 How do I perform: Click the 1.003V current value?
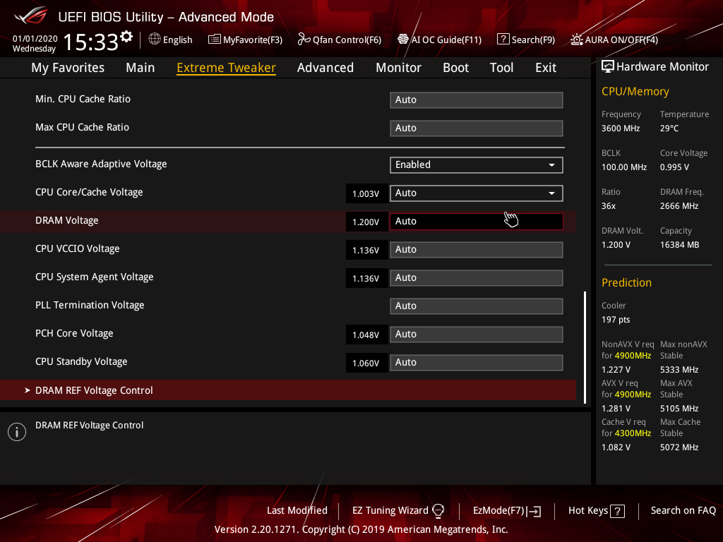(366, 194)
